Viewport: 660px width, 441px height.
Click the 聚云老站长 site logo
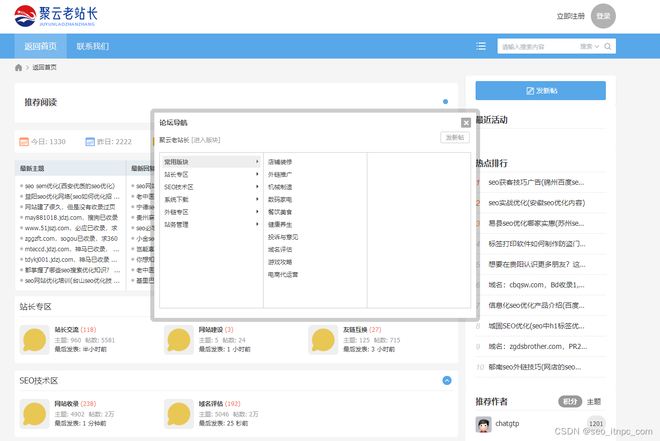[56, 16]
